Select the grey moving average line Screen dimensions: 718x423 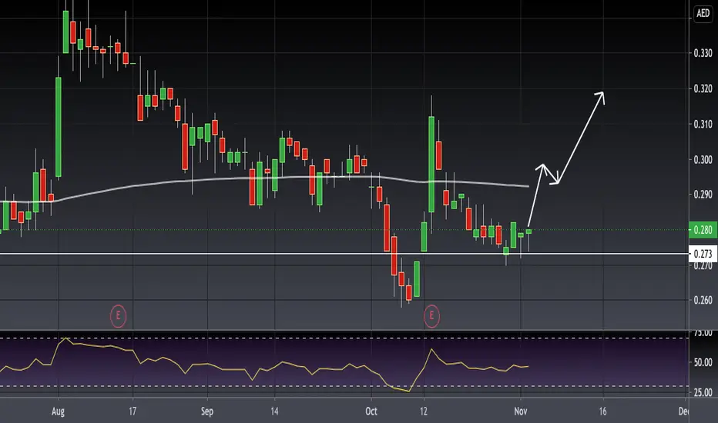click(x=275, y=178)
